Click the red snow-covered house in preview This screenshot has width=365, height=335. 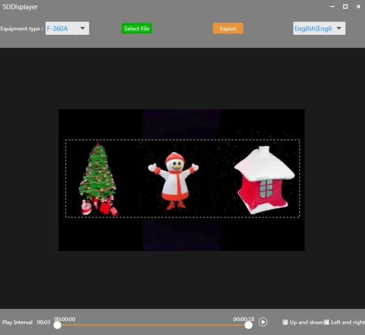pyautogui.click(x=264, y=180)
